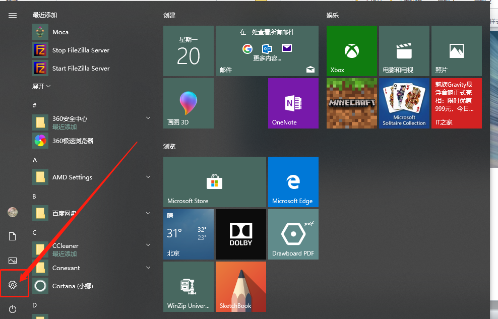This screenshot has width=498, height=319.
Task: Click the D letter index header
Action: pos(34,305)
